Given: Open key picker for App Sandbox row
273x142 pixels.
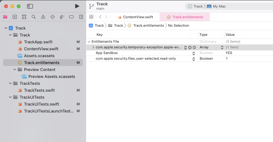Looking at the screenshot, I should 194,53.
